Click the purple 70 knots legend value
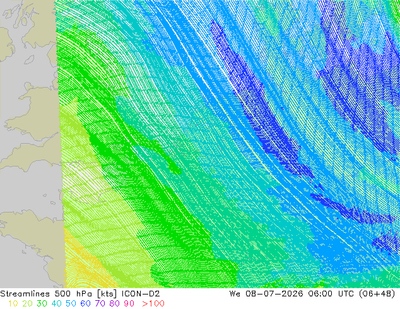The height and width of the screenshot is (309, 400). (100, 304)
